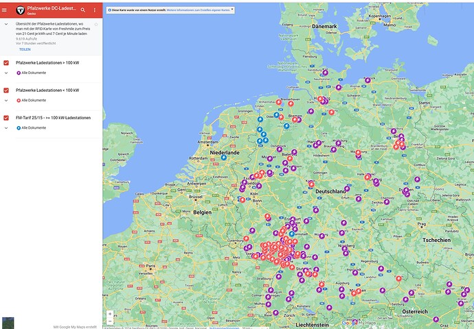Click the 'Deutschland' country label on map
This screenshot has height=329, width=474.
pos(330,191)
